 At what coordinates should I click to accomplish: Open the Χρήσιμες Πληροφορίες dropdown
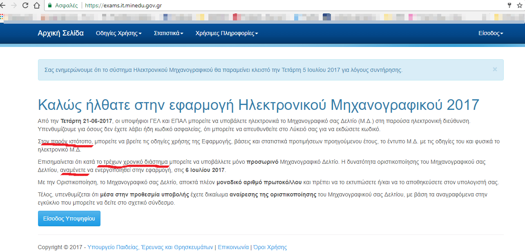227,33
